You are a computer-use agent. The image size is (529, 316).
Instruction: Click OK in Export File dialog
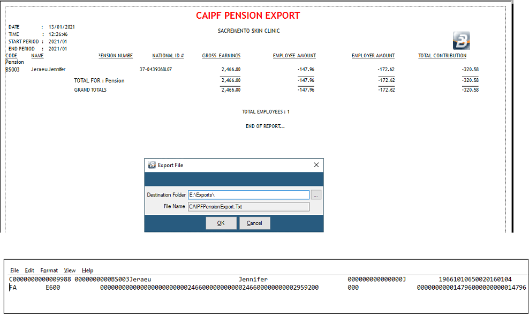tap(221, 223)
